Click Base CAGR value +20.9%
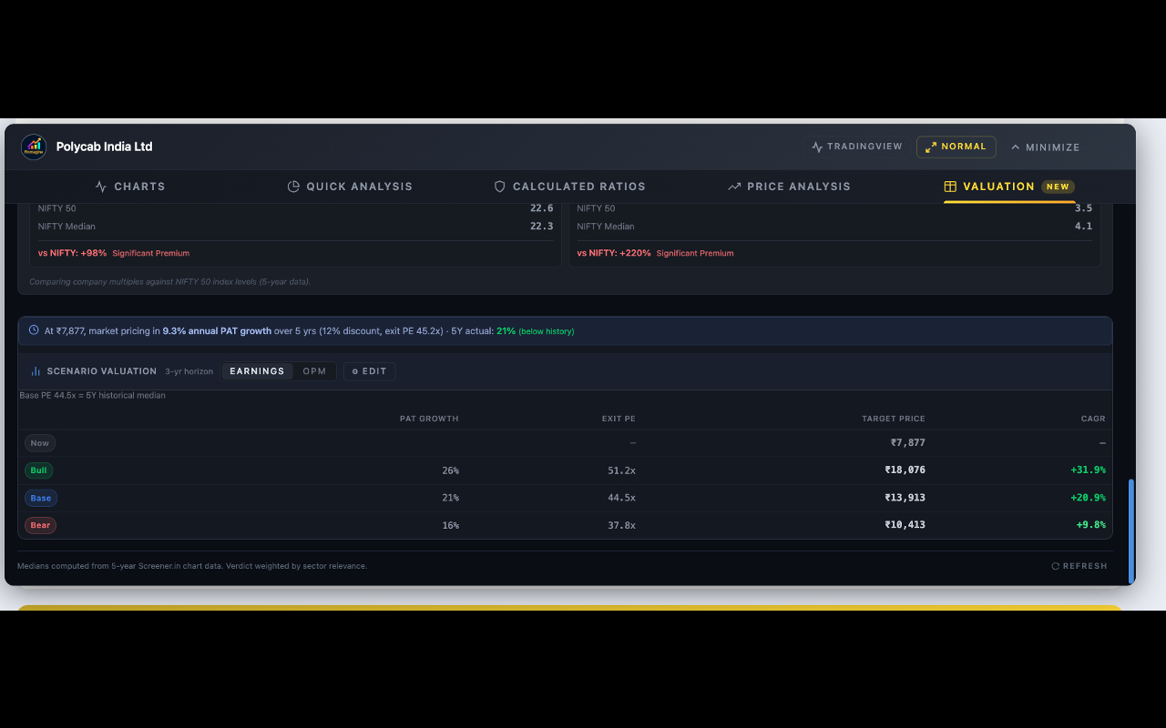 (x=1088, y=498)
